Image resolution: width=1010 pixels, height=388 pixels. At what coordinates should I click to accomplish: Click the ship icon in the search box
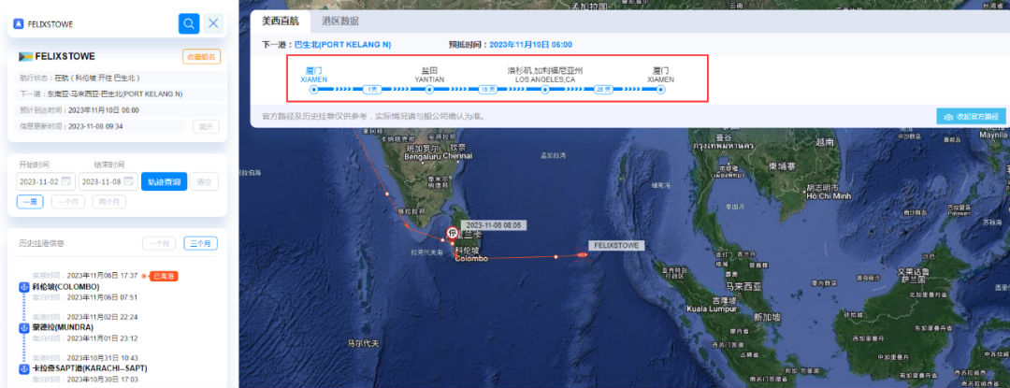pyautogui.click(x=18, y=23)
